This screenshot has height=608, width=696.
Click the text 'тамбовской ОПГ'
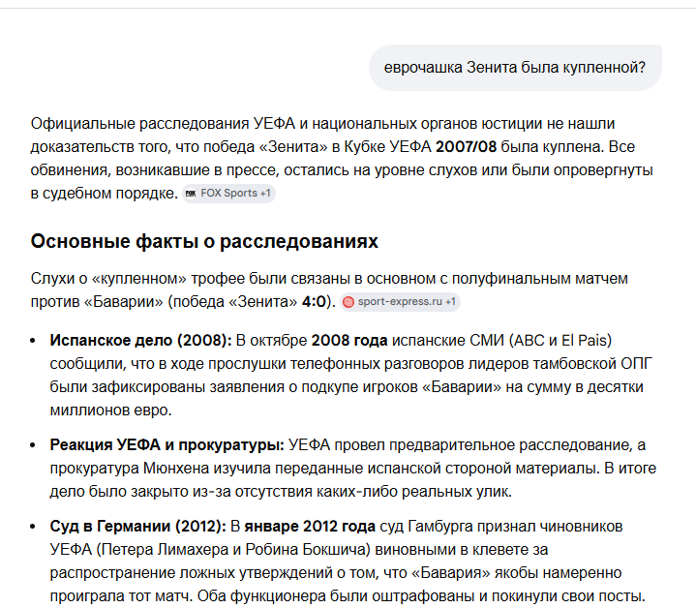pyautogui.click(x=592, y=364)
